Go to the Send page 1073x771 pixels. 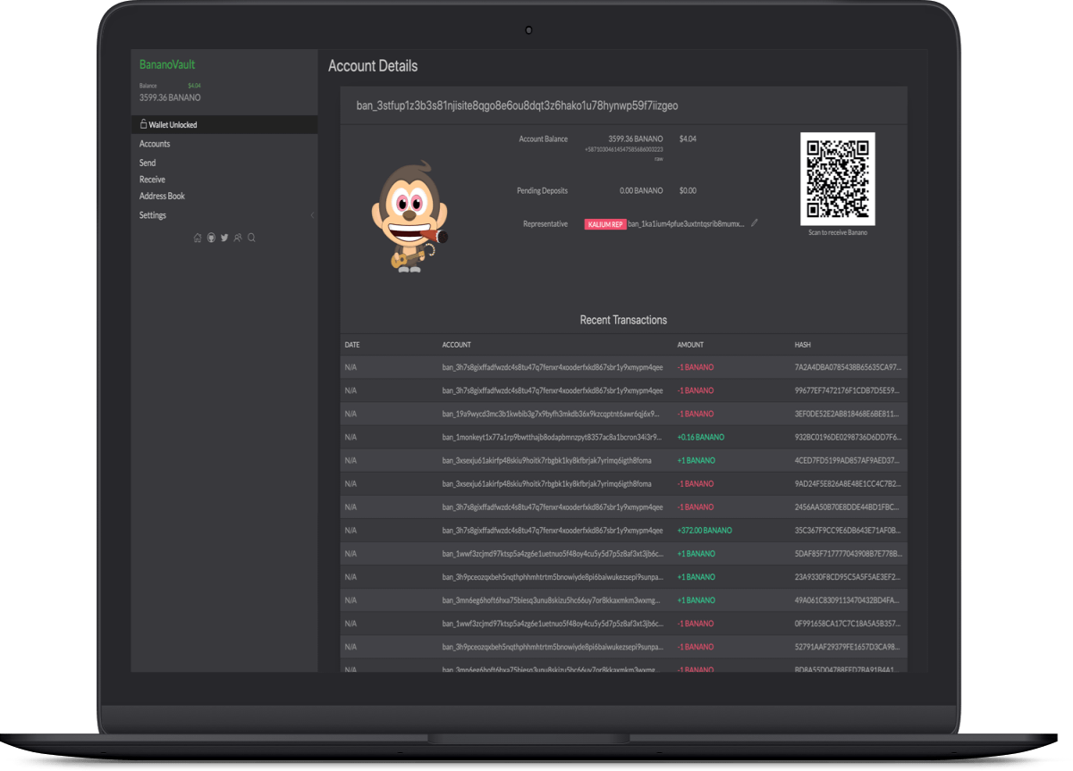click(x=148, y=163)
